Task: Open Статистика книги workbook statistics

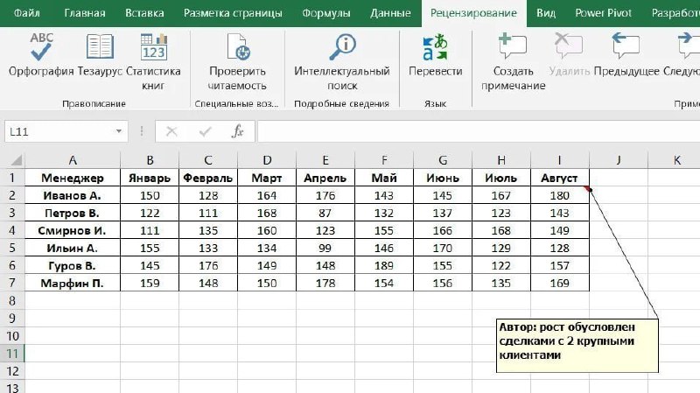Action: click(x=153, y=61)
